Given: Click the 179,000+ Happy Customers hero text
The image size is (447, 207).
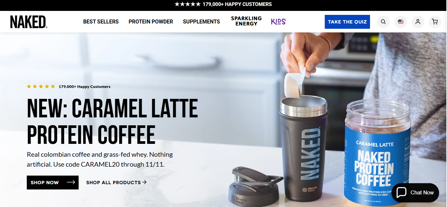Looking at the screenshot, I should 85,87.
